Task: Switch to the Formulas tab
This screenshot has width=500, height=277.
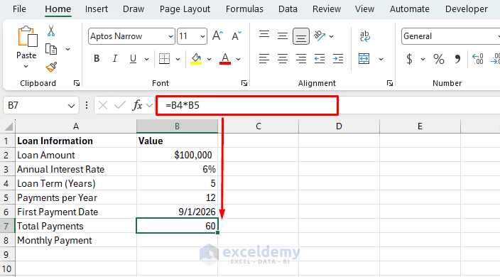Action: (x=244, y=9)
